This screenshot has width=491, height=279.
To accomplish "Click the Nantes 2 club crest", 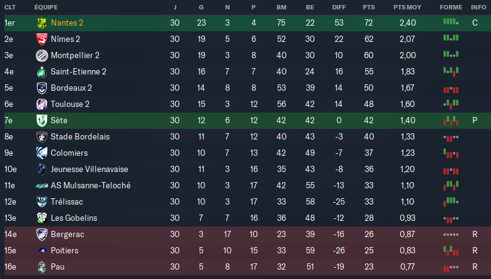I will (41, 23).
